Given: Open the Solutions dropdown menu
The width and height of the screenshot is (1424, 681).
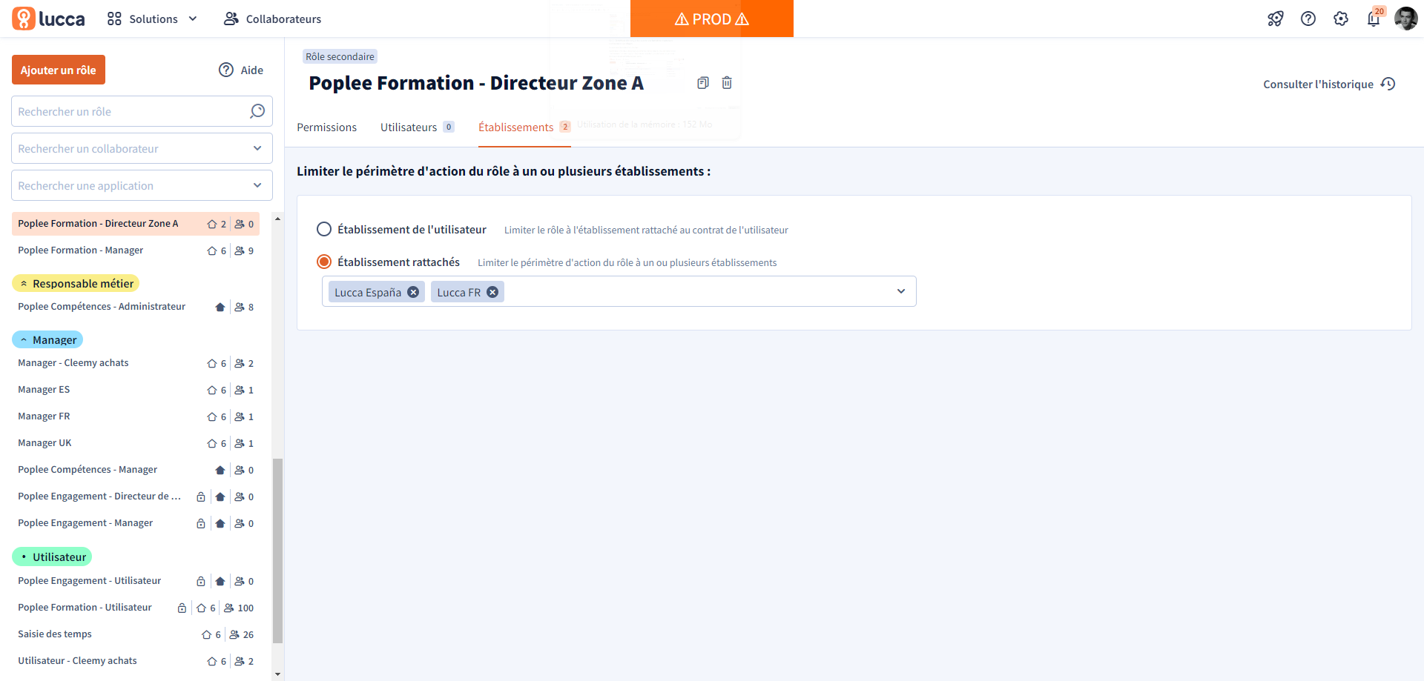Looking at the screenshot, I should point(153,19).
